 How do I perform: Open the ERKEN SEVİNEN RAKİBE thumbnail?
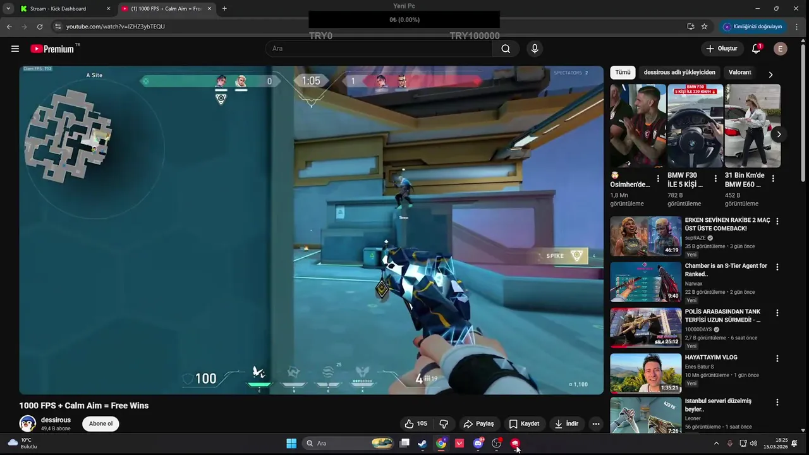645,236
